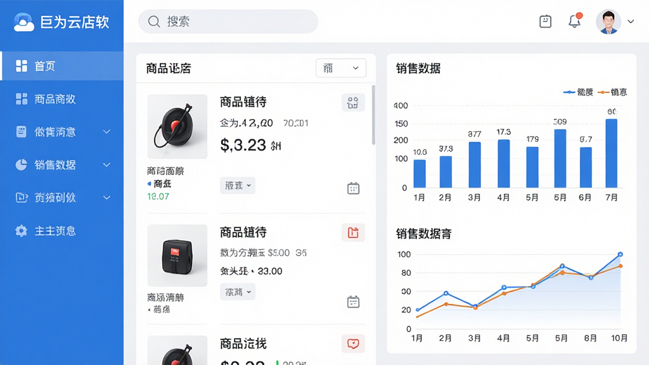
Task: Click the icon beside 资摘刮伙
Action: [x=22, y=198]
